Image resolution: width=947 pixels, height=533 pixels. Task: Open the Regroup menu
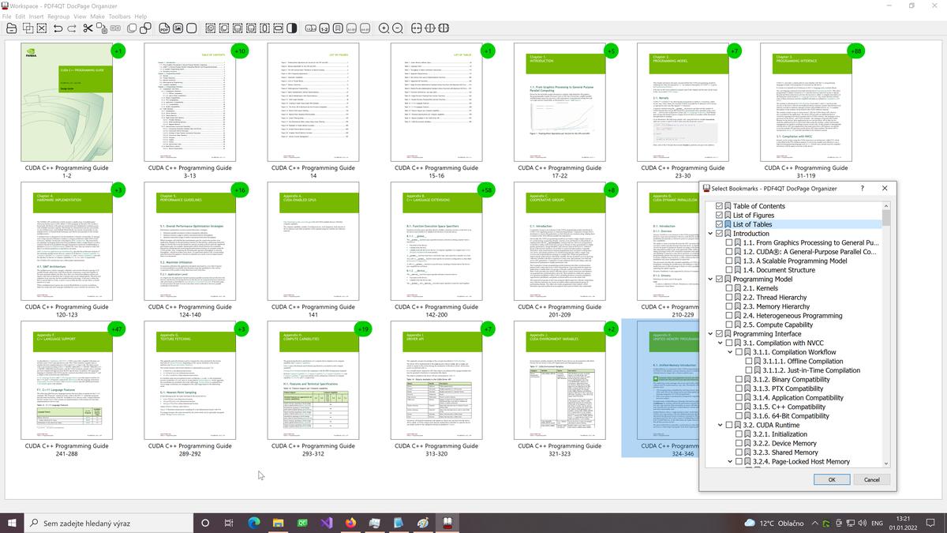(58, 16)
